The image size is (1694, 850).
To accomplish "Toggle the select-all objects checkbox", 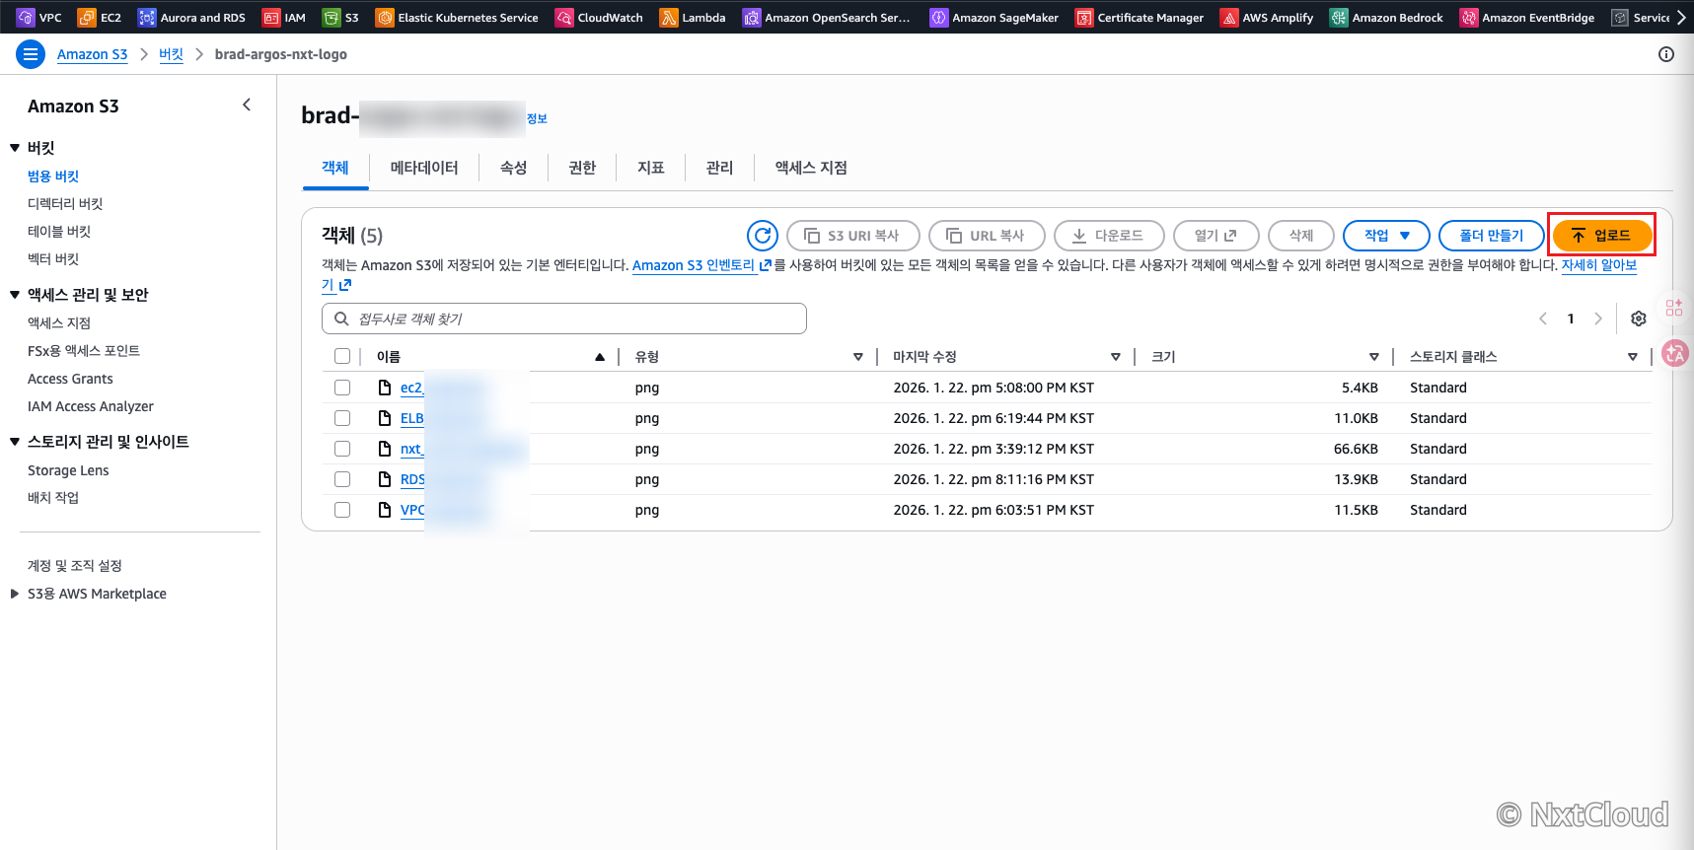I will [342, 356].
